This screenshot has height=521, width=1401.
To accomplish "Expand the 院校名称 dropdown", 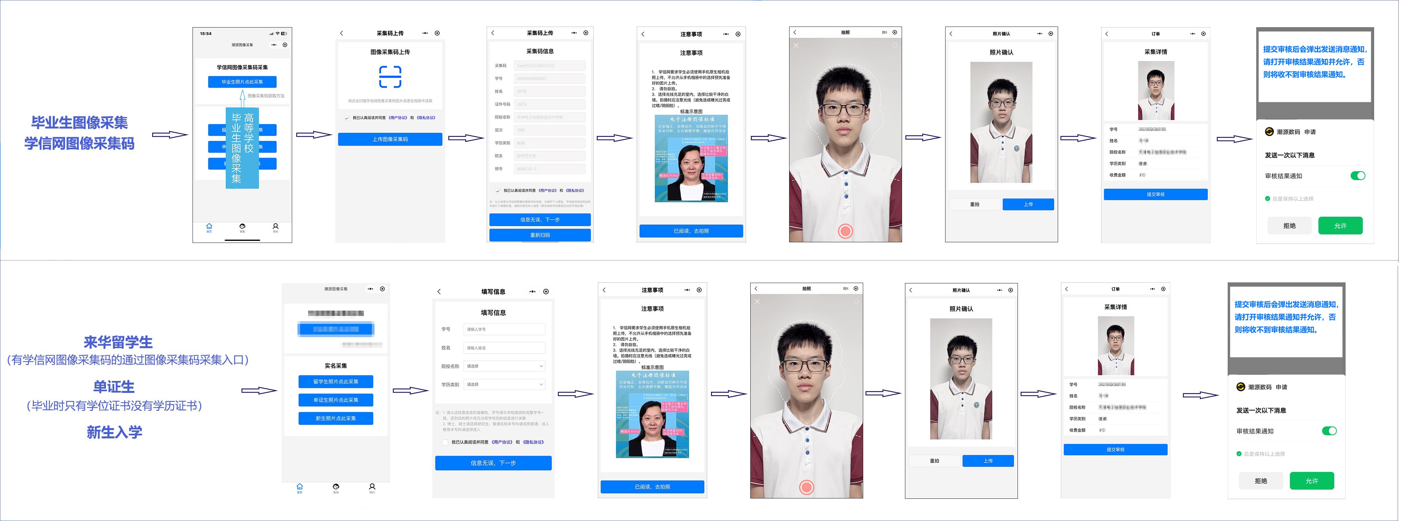I will click(504, 366).
